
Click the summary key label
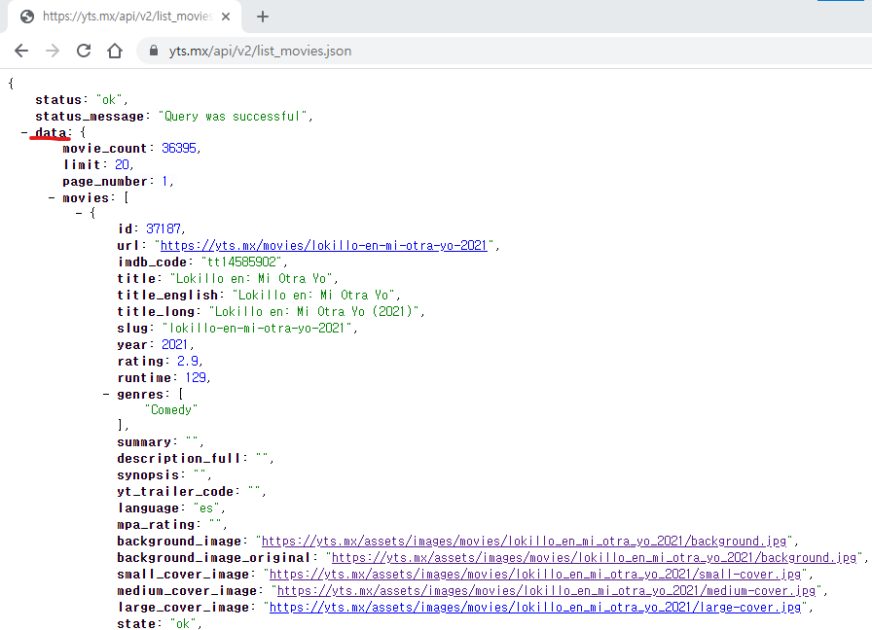pos(144,442)
